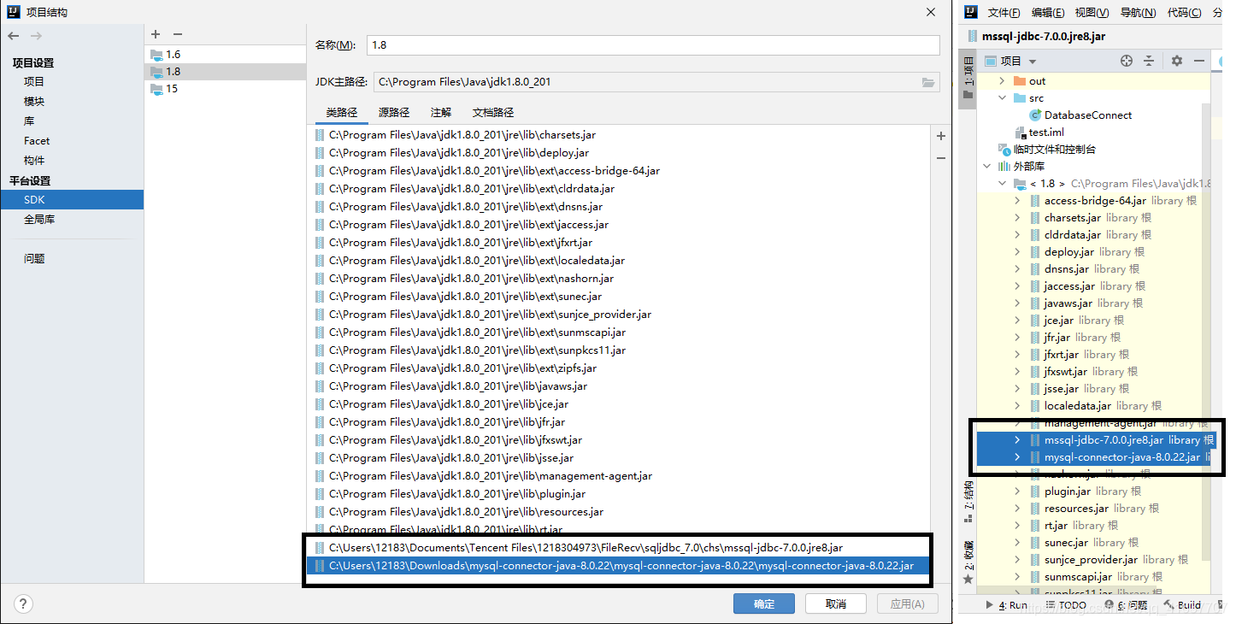The height and width of the screenshot is (624, 1236).
Task: Remove the selected SDK with the minus icon
Action: point(177,34)
